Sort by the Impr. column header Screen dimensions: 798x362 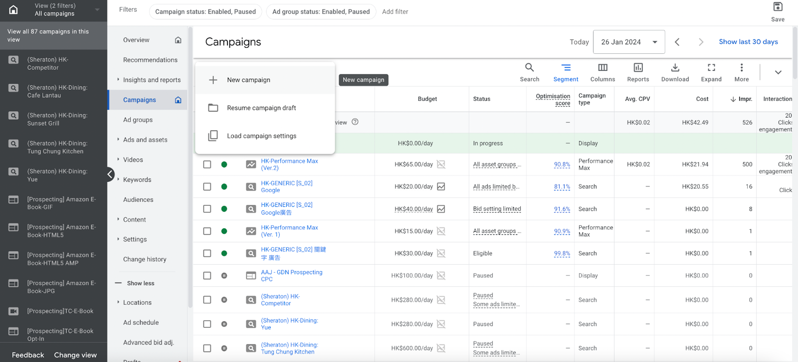pos(741,99)
